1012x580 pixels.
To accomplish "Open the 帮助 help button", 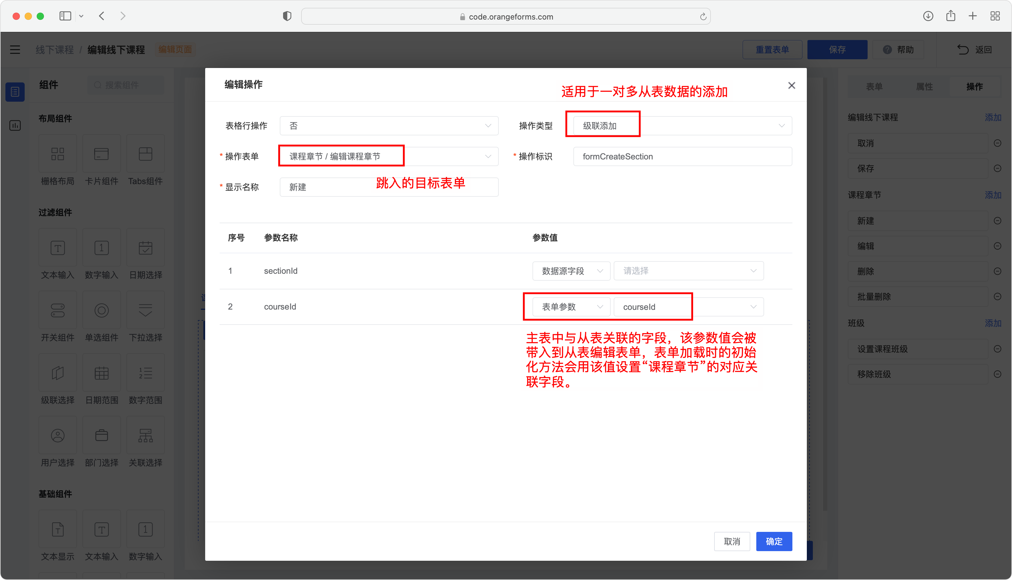I will click(x=898, y=50).
